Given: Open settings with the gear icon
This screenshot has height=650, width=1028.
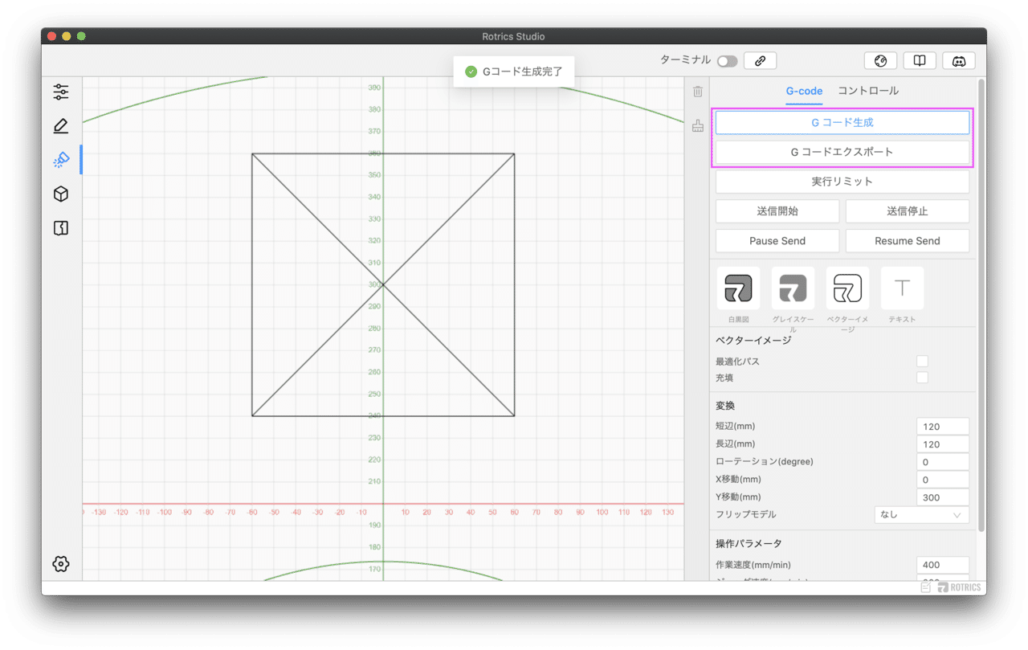Looking at the screenshot, I should [x=61, y=564].
